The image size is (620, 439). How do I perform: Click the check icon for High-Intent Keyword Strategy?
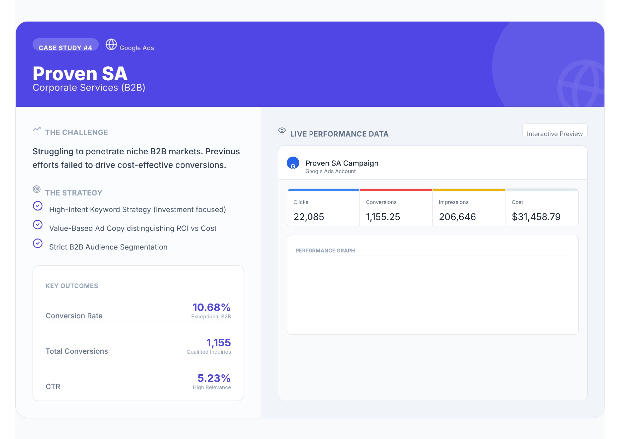coord(38,206)
